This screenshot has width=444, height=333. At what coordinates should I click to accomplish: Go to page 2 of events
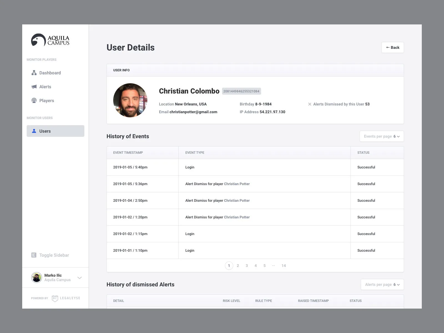(x=238, y=266)
